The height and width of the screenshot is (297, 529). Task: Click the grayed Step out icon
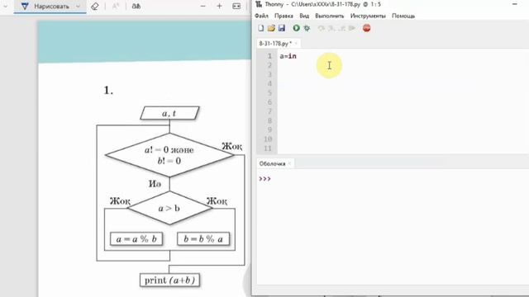click(x=341, y=28)
